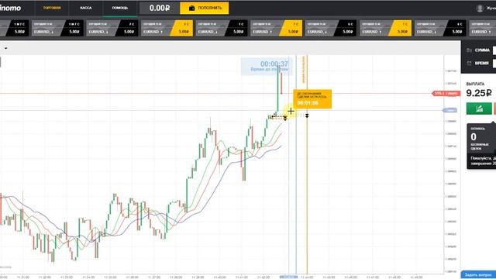The image size is (496, 279).
Task: Click the wallet icon on ПОПОЛНИТЬ button
Action: pos(191,9)
